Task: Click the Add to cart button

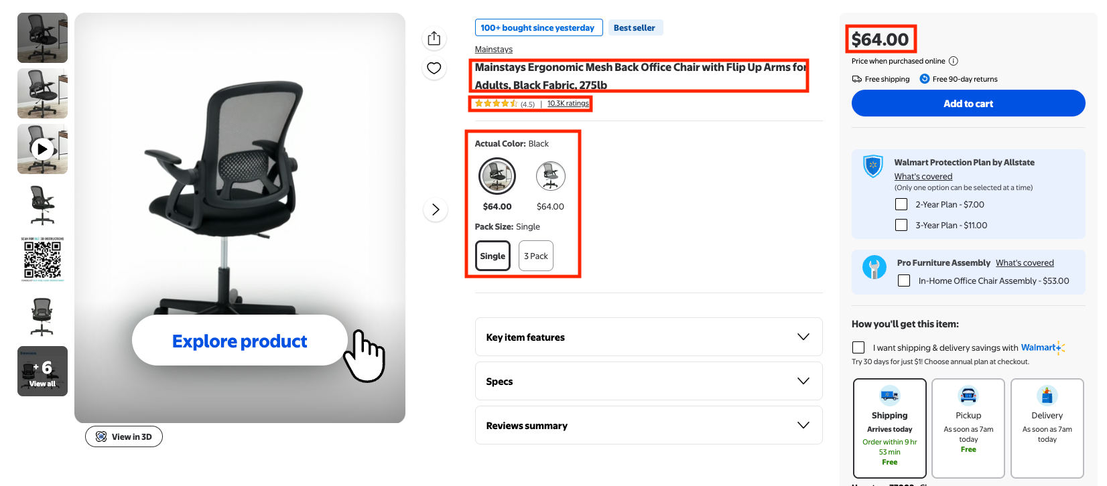Action: tap(968, 103)
